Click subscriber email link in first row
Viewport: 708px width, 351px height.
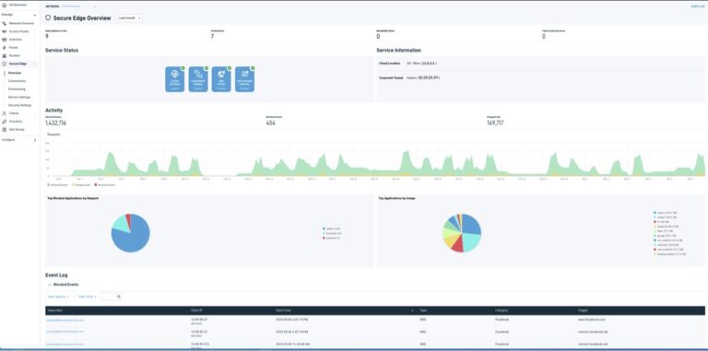click(x=65, y=320)
